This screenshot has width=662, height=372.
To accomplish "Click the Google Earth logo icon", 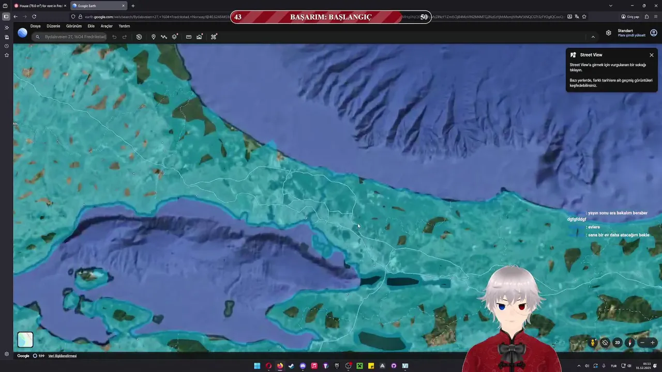I will 22,33.
